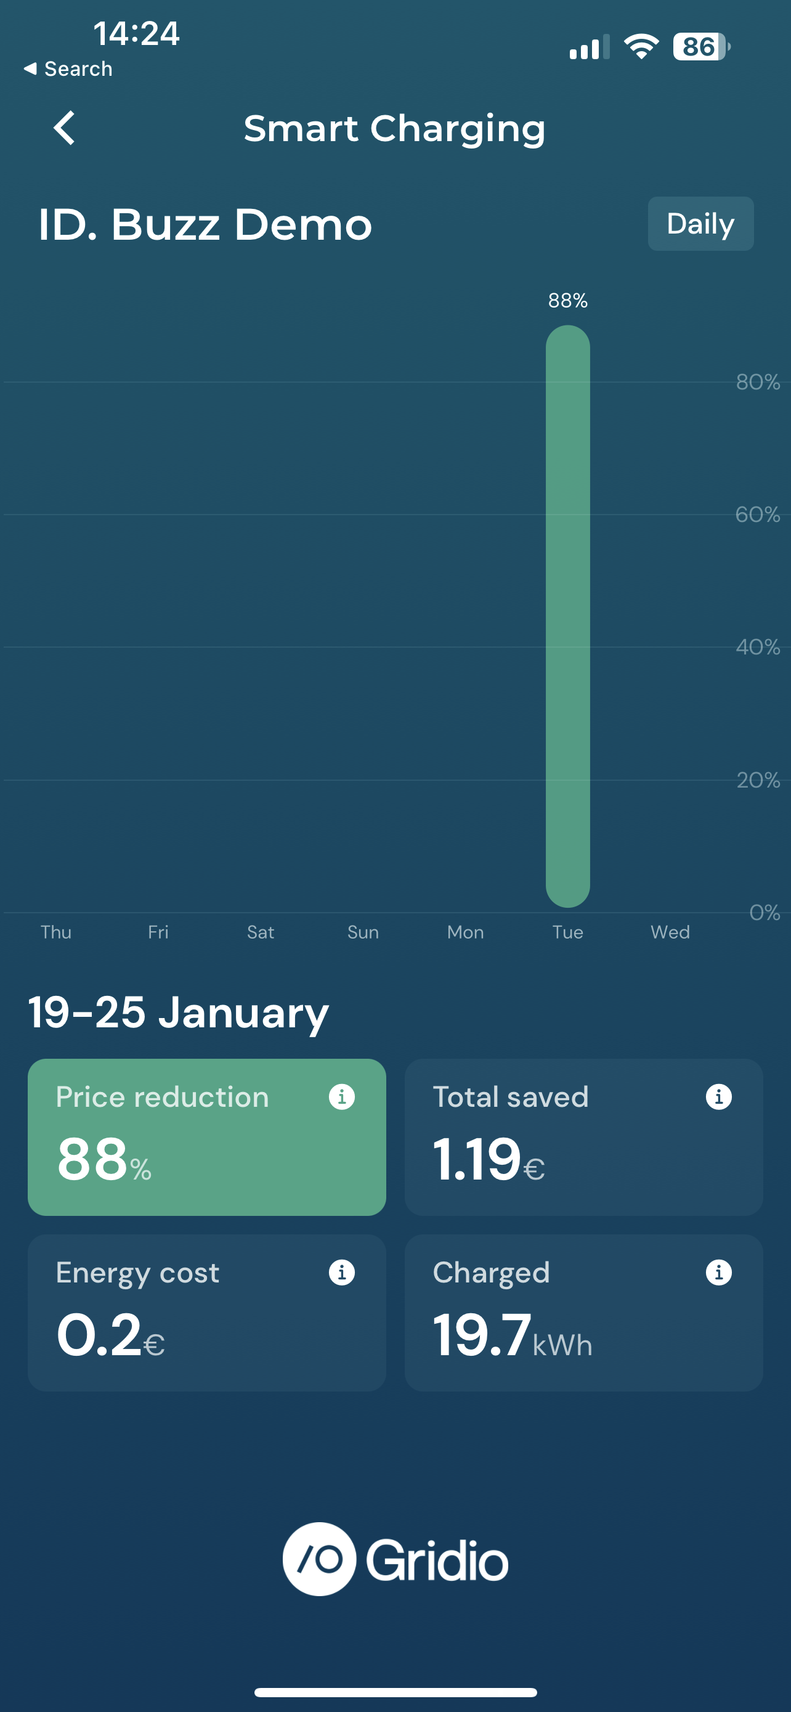Select the Energy cost card
The image size is (791, 1712).
(x=206, y=1313)
